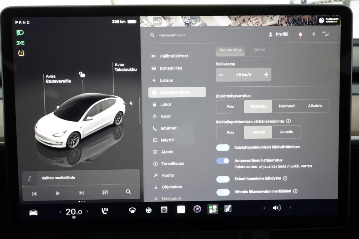Viewport: 359px width, 239px height.
Task: Open the Valot lights settings
Action: 162,116
